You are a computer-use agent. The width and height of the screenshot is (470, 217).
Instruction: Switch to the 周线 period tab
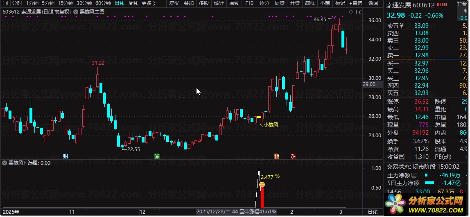[133, 3]
